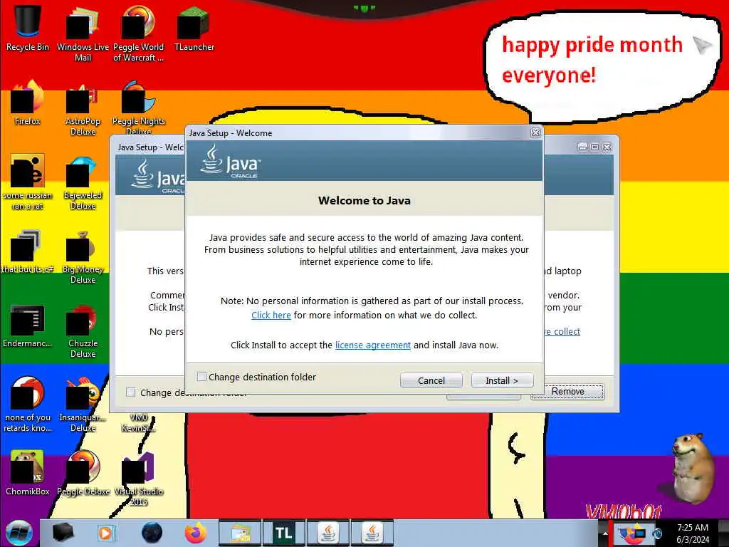Open Windows Live Mail taskbar button
This screenshot has height=547, width=729.
239,533
